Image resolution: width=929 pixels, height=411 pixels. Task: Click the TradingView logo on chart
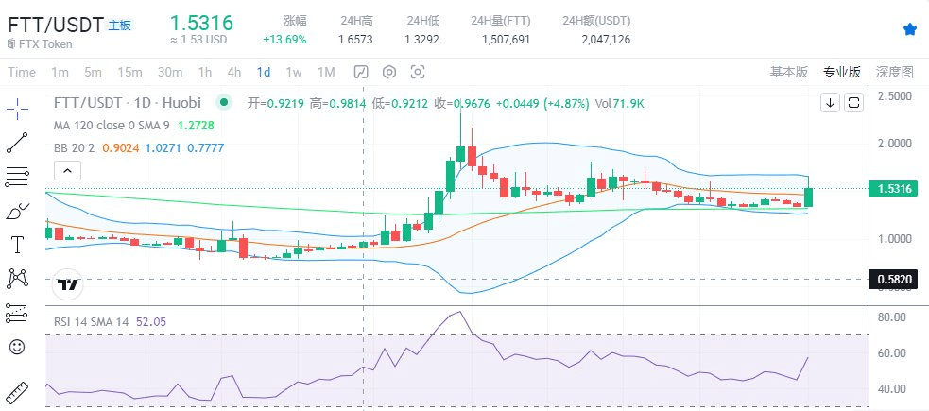(x=68, y=284)
